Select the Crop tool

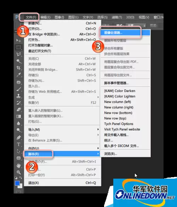(x=19, y=68)
